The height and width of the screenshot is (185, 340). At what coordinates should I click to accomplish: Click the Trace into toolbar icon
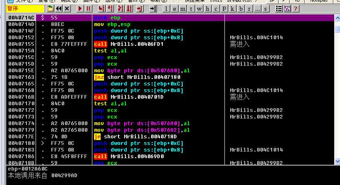(120, 9)
